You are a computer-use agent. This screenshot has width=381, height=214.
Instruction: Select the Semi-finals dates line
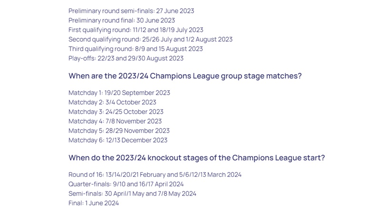(132, 194)
